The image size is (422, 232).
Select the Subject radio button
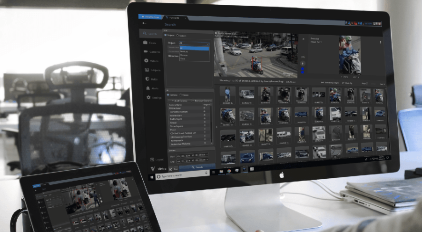point(177,35)
